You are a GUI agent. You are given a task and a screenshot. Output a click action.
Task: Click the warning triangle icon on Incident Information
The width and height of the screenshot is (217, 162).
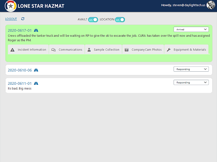tap(12, 50)
